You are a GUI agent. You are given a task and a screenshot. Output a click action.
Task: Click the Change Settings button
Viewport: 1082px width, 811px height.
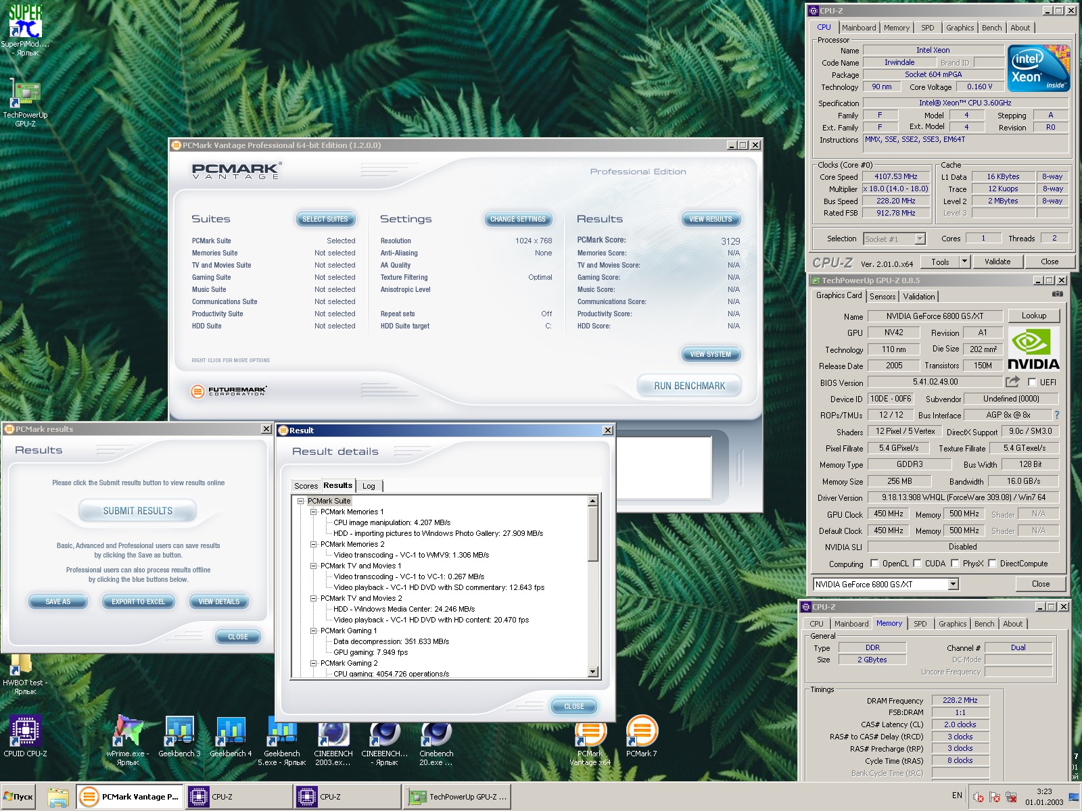click(x=518, y=219)
